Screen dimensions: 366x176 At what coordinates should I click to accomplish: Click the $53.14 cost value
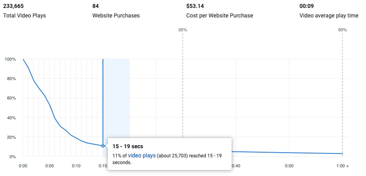tap(195, 6)
